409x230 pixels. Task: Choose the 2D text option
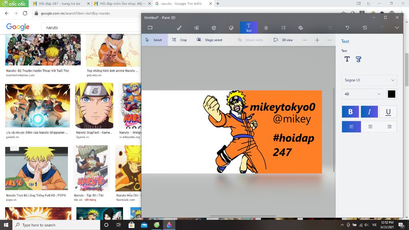click(347, 59)
